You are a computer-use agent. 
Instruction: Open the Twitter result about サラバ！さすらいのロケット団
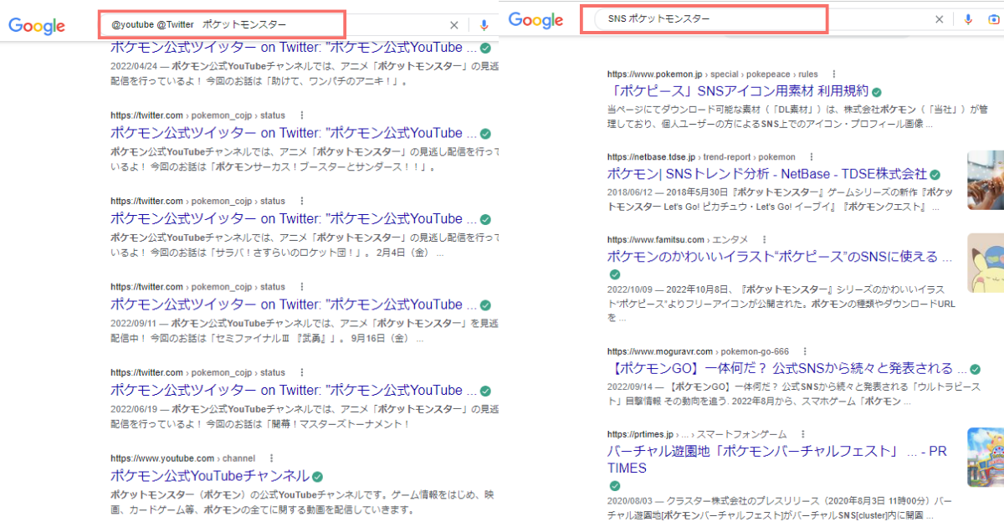click(x=294, y=219)
